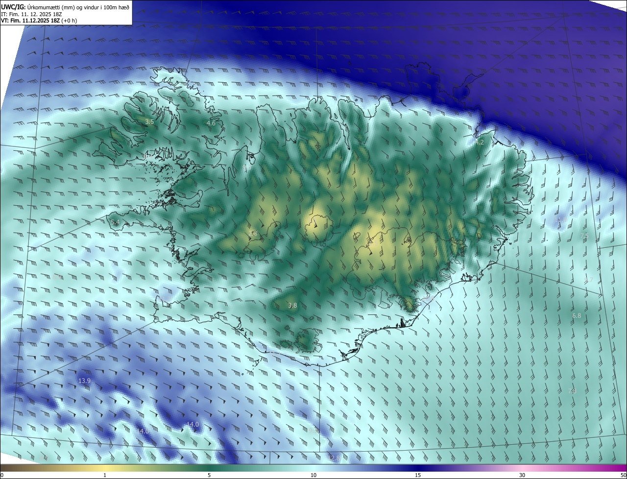627x479 pixels.
Task: Click the 6.8 value label east of Iceland
Action: 577,316
